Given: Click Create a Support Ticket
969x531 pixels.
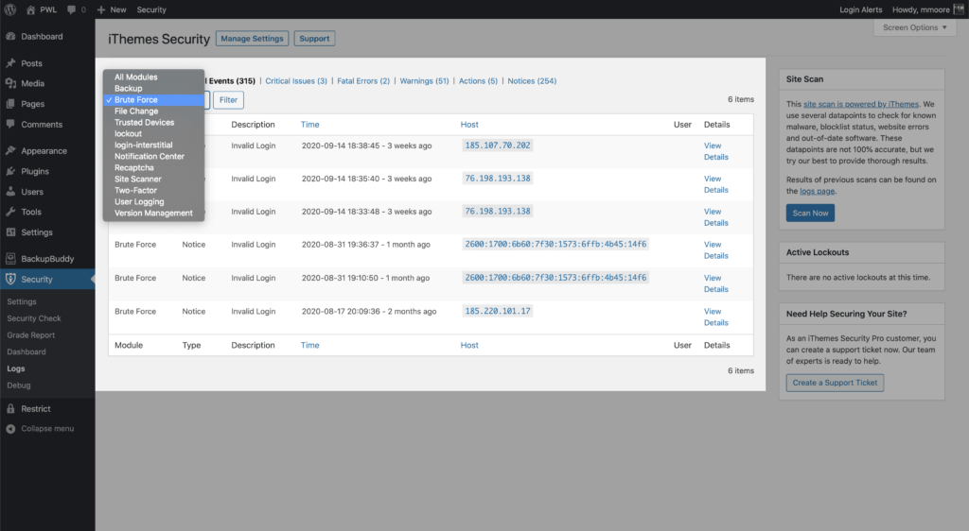Looking at the screenshot, I should click(x=835, y=383).
